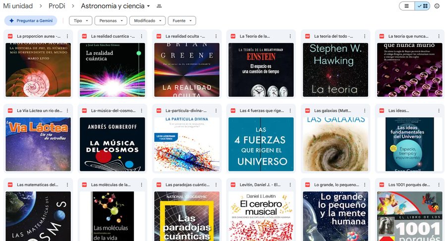Click PDF icon of La proporcion aurea
Image resolution: width=446 pixels, height=241 pixels.
[x=10, y=37]
